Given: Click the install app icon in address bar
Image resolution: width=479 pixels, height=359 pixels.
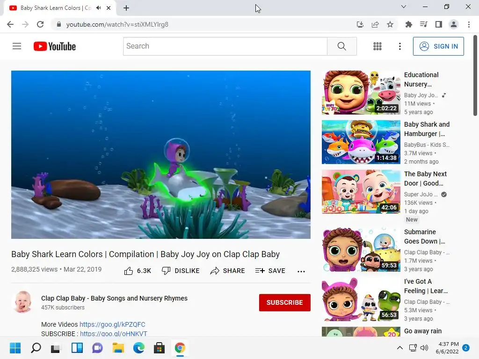Looking at the screenshot, I should [x=360, y=24].
